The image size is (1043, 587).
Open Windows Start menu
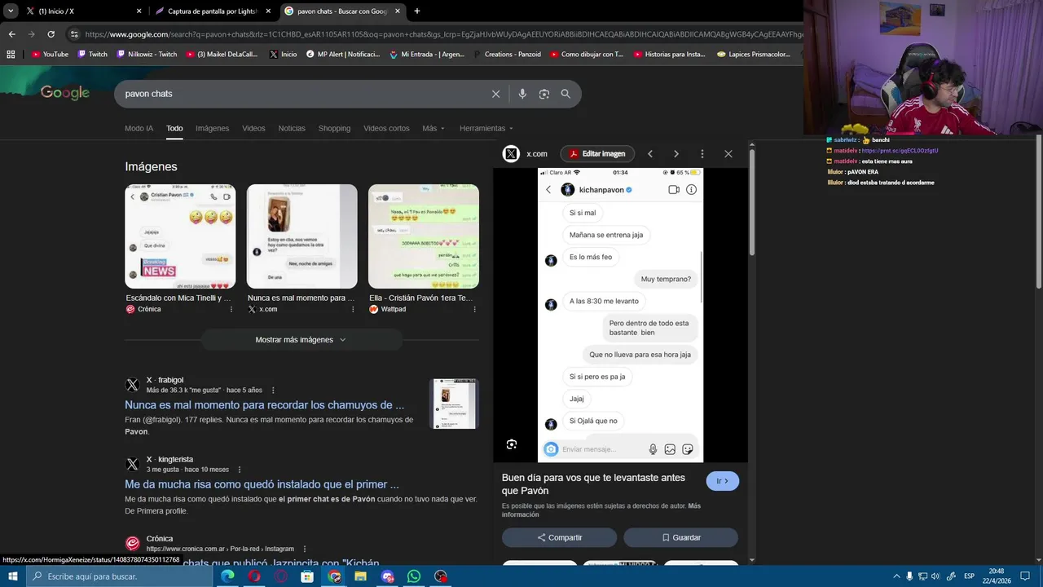pyautogui.click(x=12, y=576)
